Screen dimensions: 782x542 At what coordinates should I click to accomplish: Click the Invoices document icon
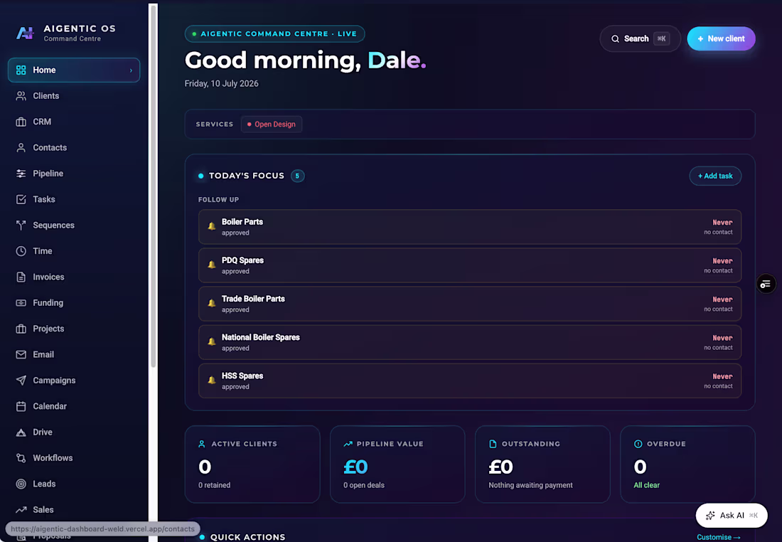21,277
